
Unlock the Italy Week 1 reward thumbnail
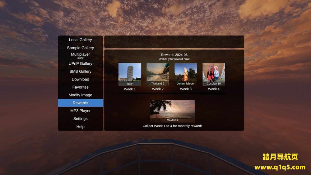click(x=130, y=74)
